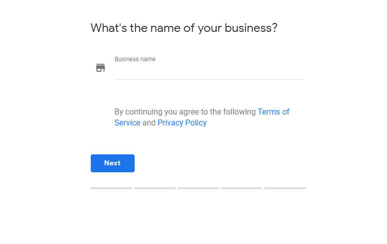Viewport: 387px width, 244px height.
Task: Select the second progress bar segment
Action: pos(155,188)
